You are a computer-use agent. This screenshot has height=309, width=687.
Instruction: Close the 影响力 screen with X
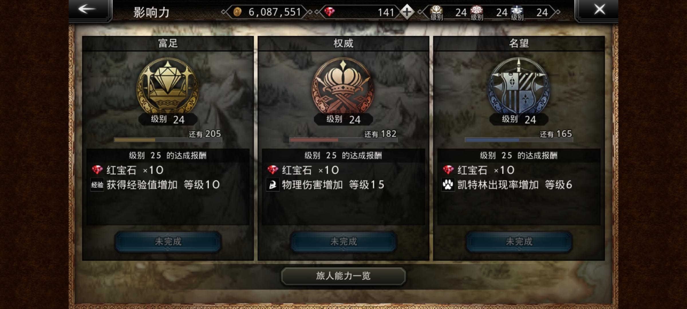click(x=599, y=9)
